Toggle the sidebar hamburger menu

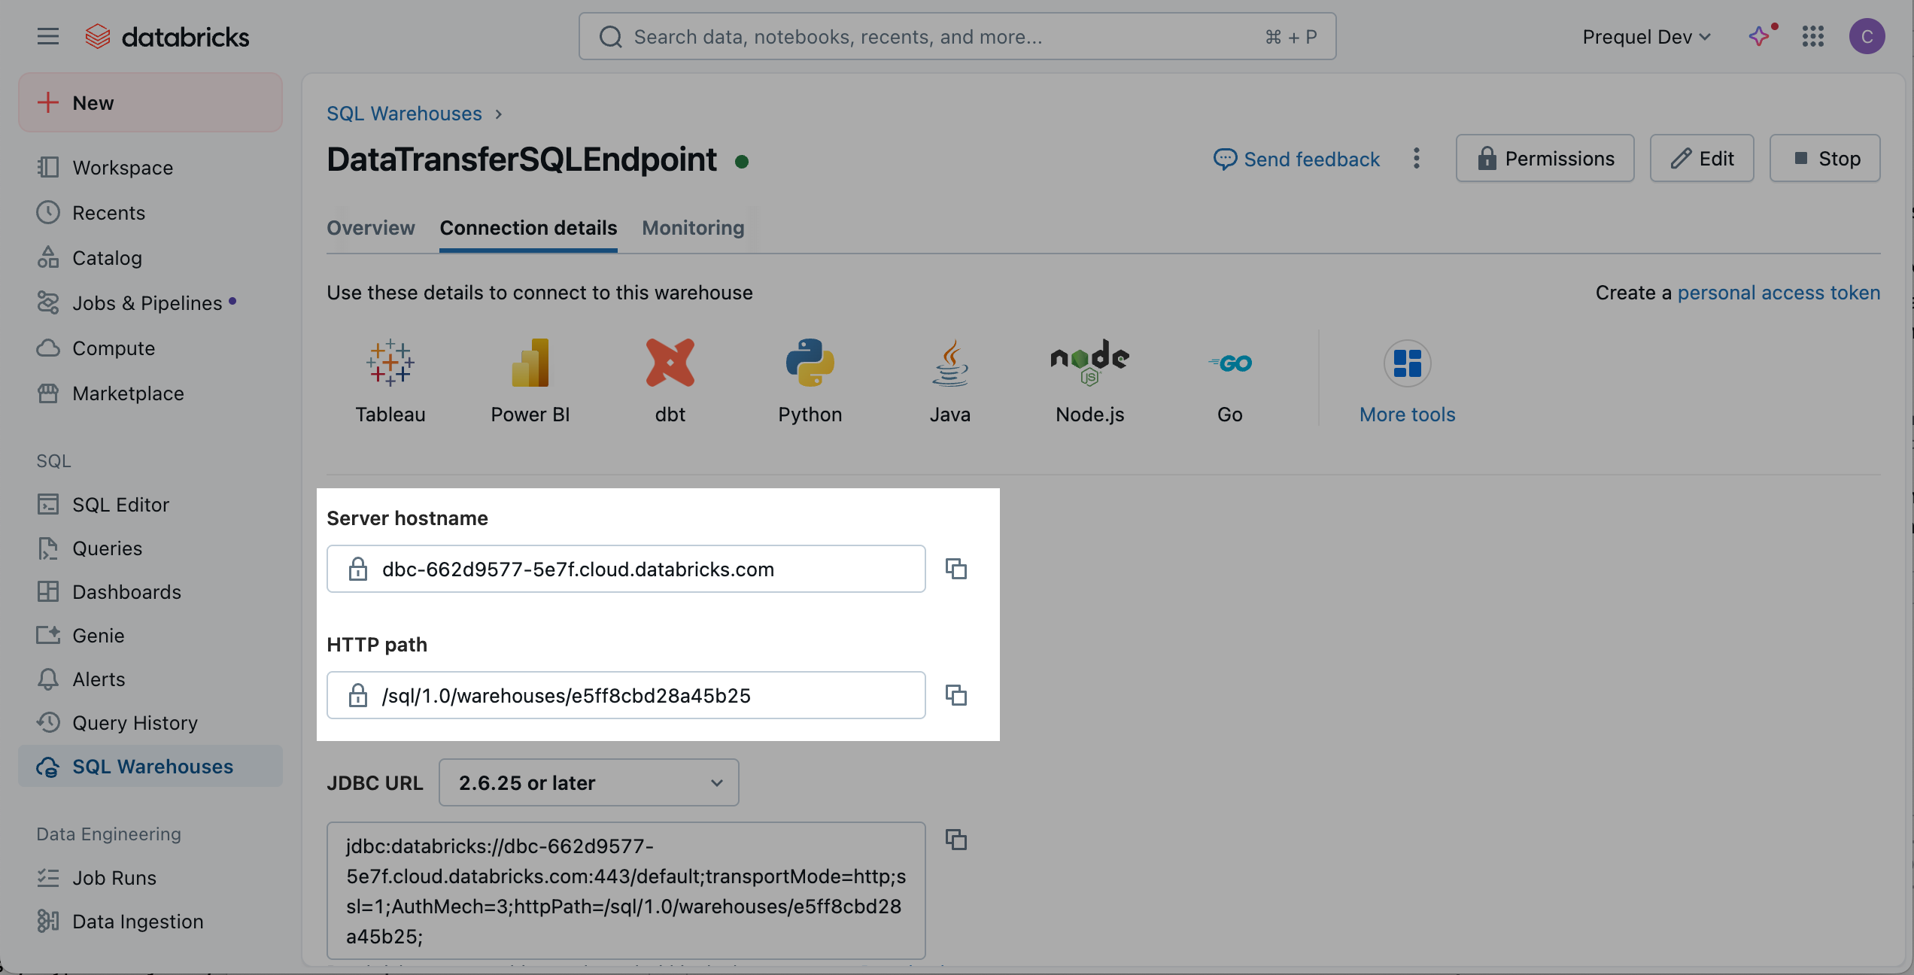48,36
